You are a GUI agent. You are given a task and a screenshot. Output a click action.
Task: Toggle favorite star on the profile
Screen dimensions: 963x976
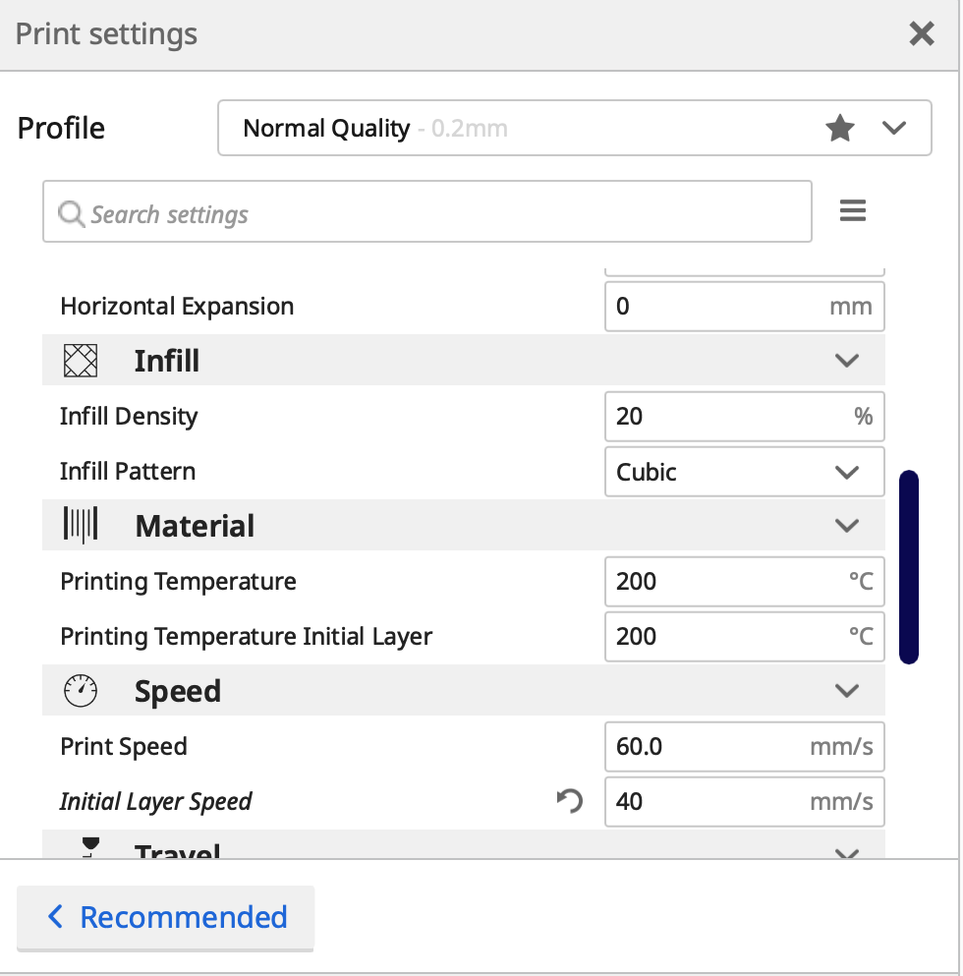coord(840,127)
